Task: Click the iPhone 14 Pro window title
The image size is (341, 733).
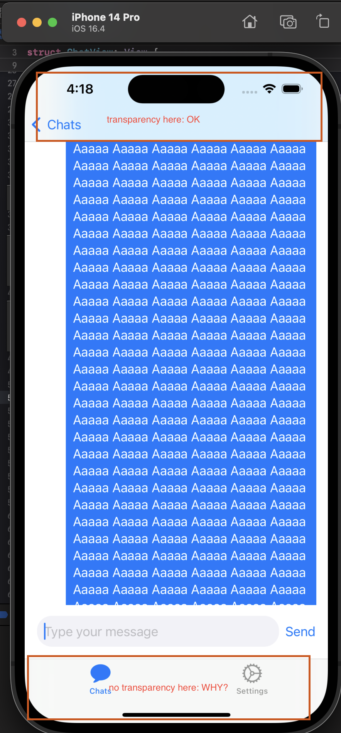Action: (106, 17)
